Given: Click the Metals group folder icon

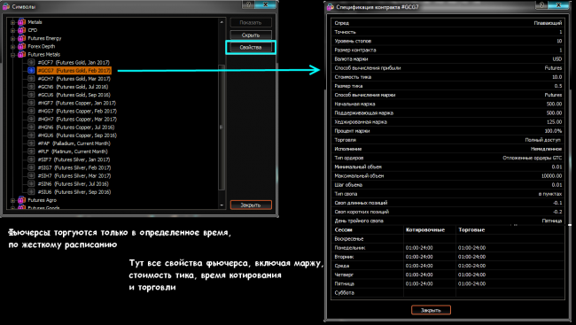Looking at the screenshot, I should pos(21,22).
